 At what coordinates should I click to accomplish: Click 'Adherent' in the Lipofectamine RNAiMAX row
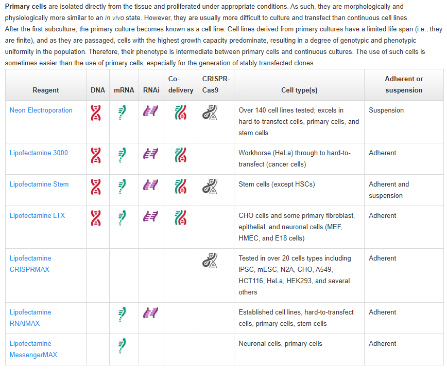(383, 312)
